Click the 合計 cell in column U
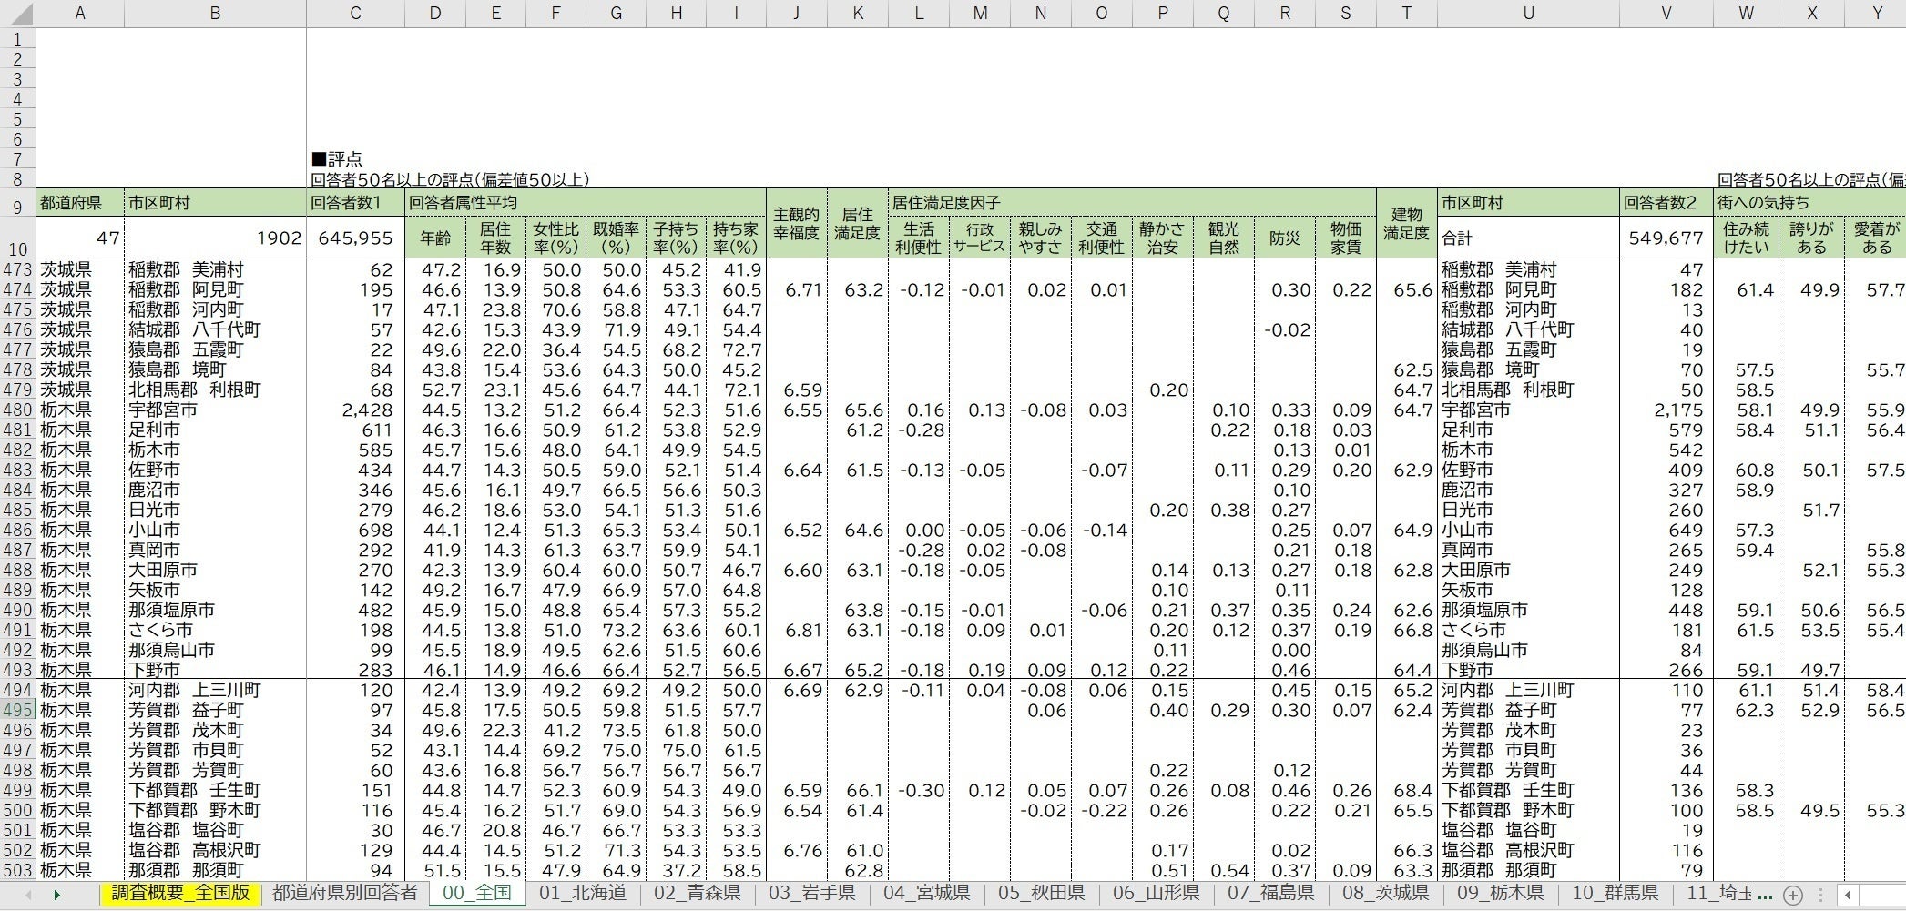 (1528, 238)
